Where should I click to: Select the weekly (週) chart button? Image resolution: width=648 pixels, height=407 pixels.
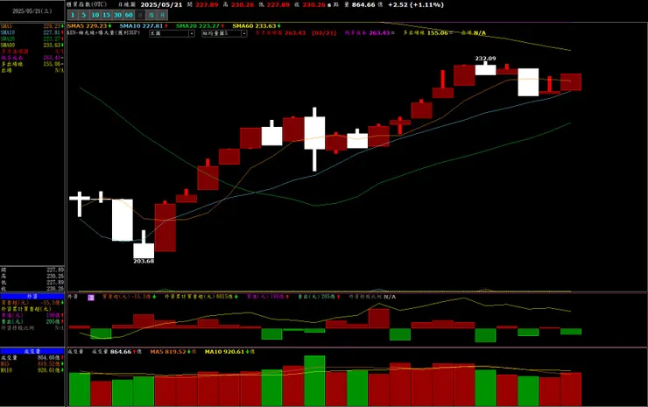[x=151, y=15]
